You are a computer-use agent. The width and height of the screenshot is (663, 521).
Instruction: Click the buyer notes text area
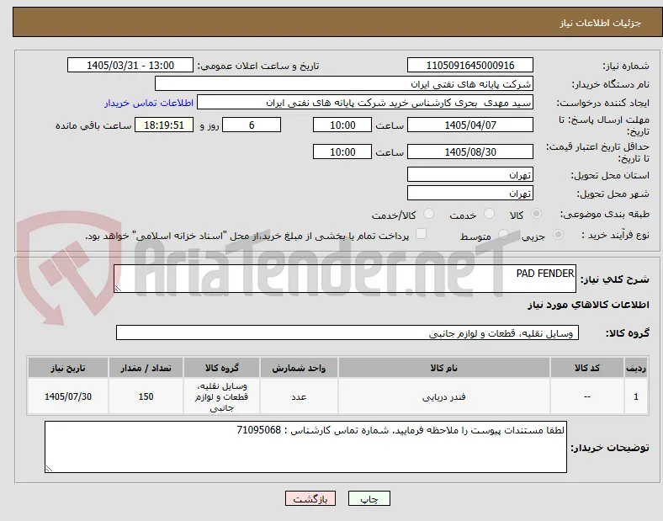click(305, 447)
